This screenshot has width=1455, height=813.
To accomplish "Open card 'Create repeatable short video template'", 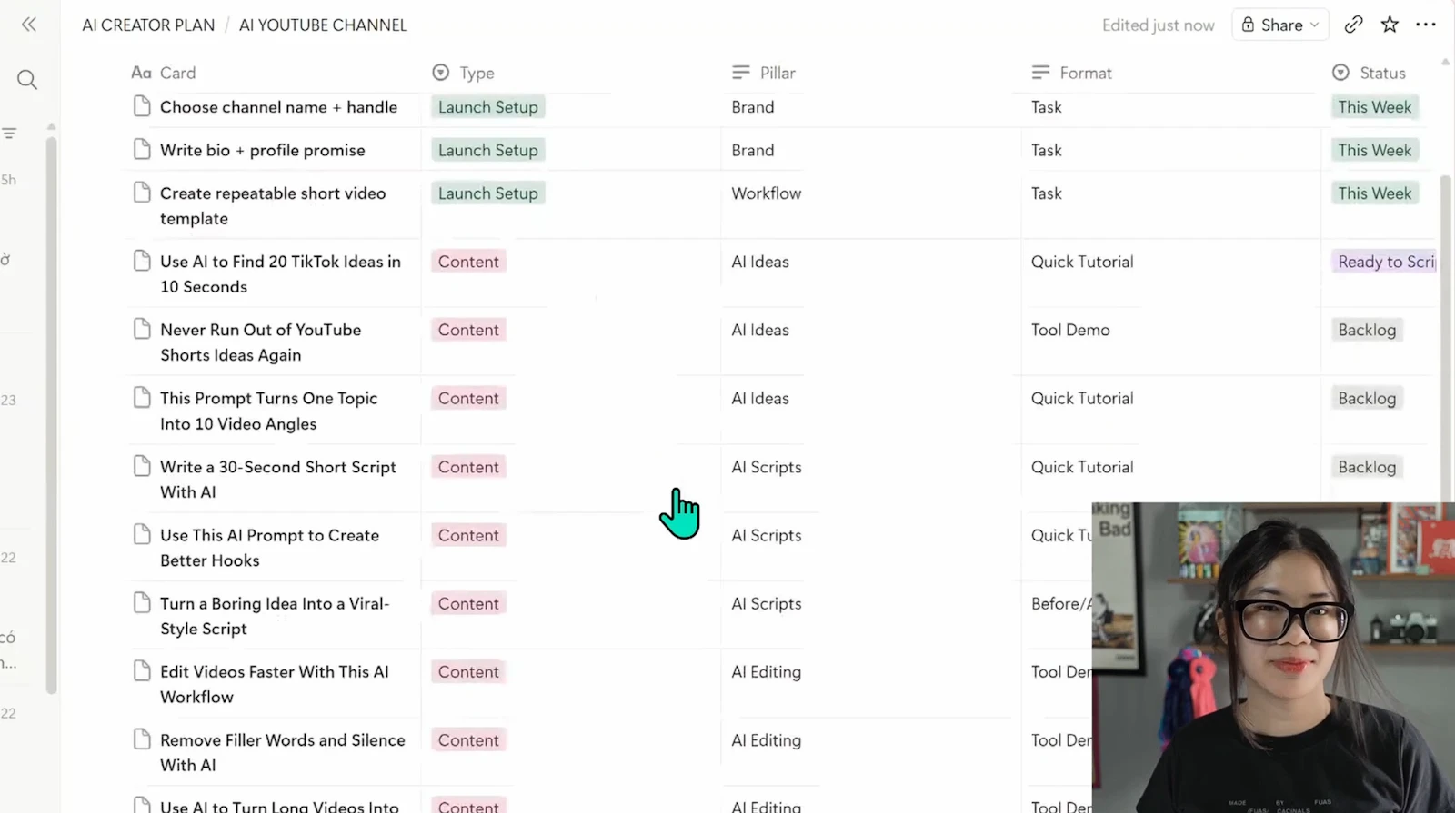I will (x=273, y=205).
